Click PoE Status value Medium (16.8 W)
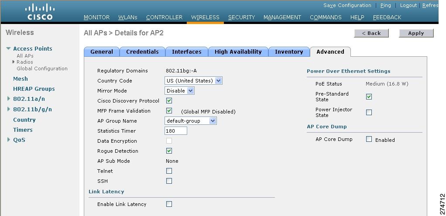Image resolution: width=446 pixels, height=216 pixels. click(387, 84)
